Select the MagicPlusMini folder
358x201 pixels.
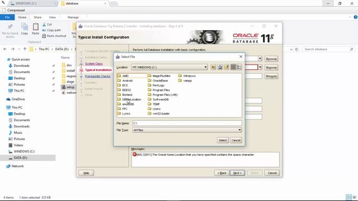click(x=159, y=76)
